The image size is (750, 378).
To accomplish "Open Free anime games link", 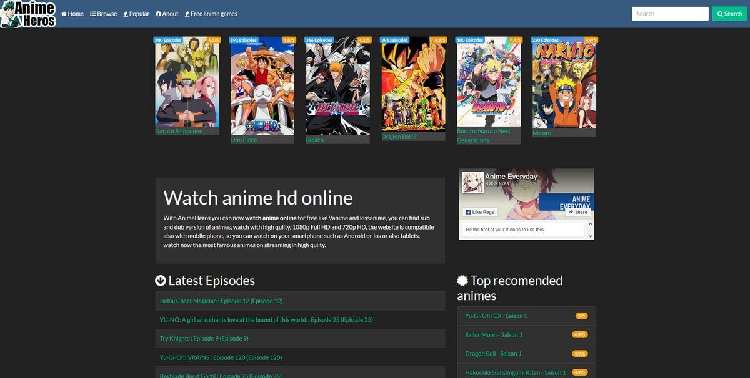I will [x=211, y=14].
